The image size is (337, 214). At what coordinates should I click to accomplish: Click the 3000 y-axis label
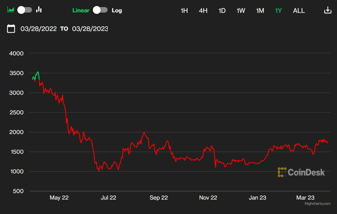coord(16,93)
